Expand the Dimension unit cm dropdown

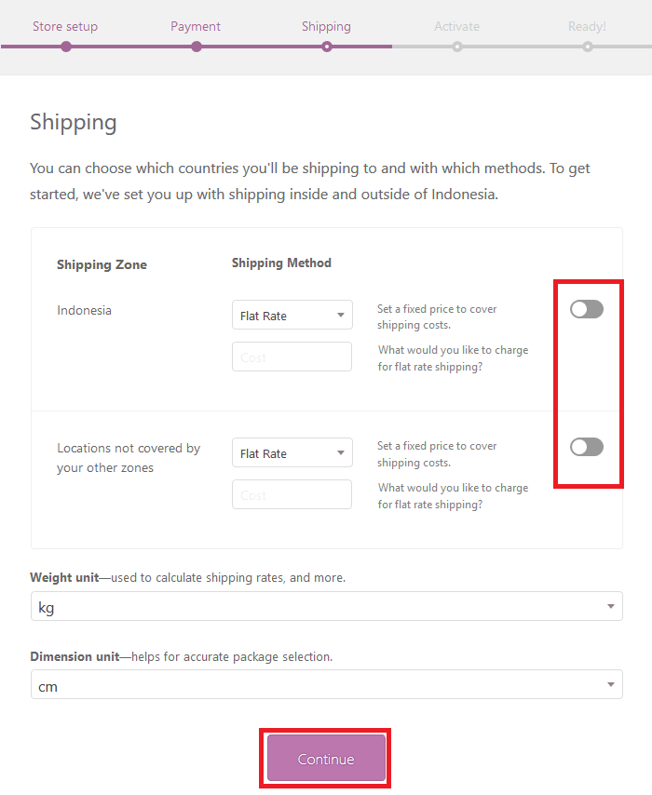(326, 685)
